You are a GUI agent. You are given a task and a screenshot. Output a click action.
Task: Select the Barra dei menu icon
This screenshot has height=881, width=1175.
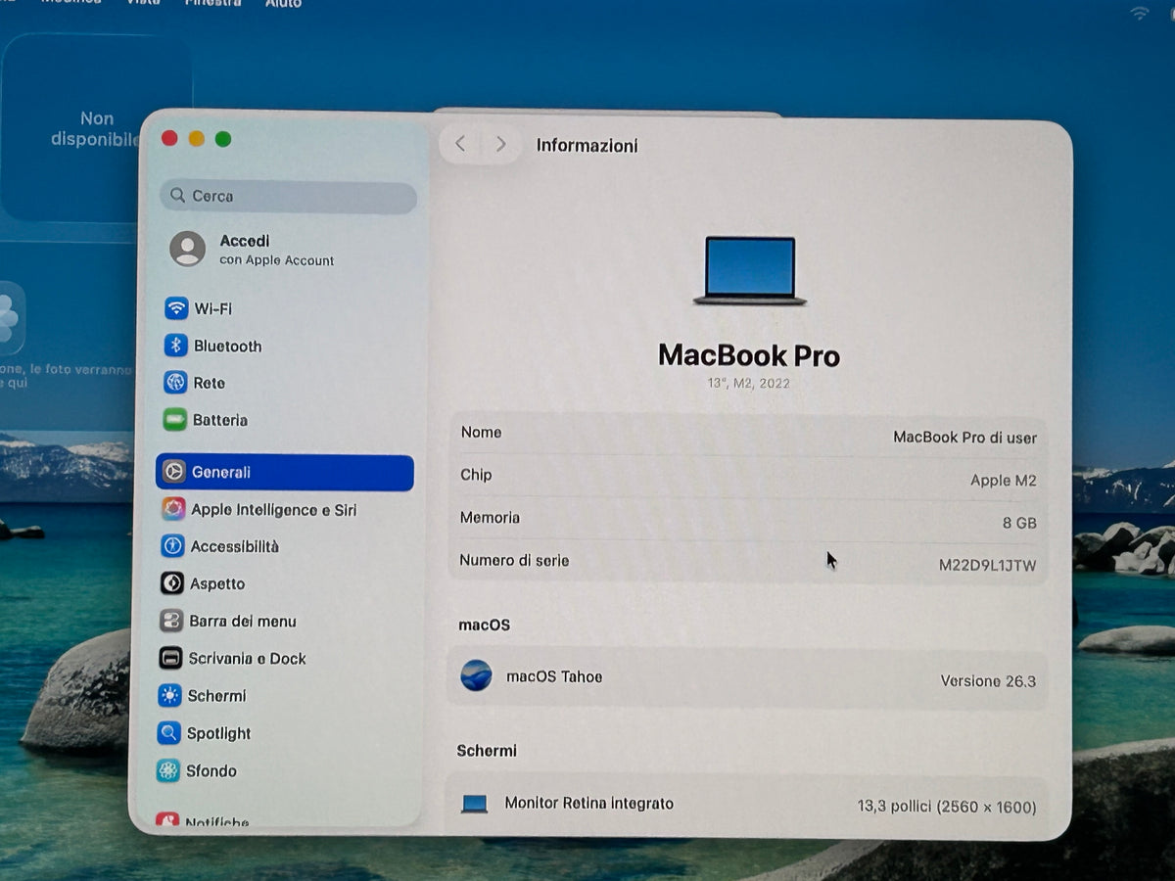click(171, 621)
